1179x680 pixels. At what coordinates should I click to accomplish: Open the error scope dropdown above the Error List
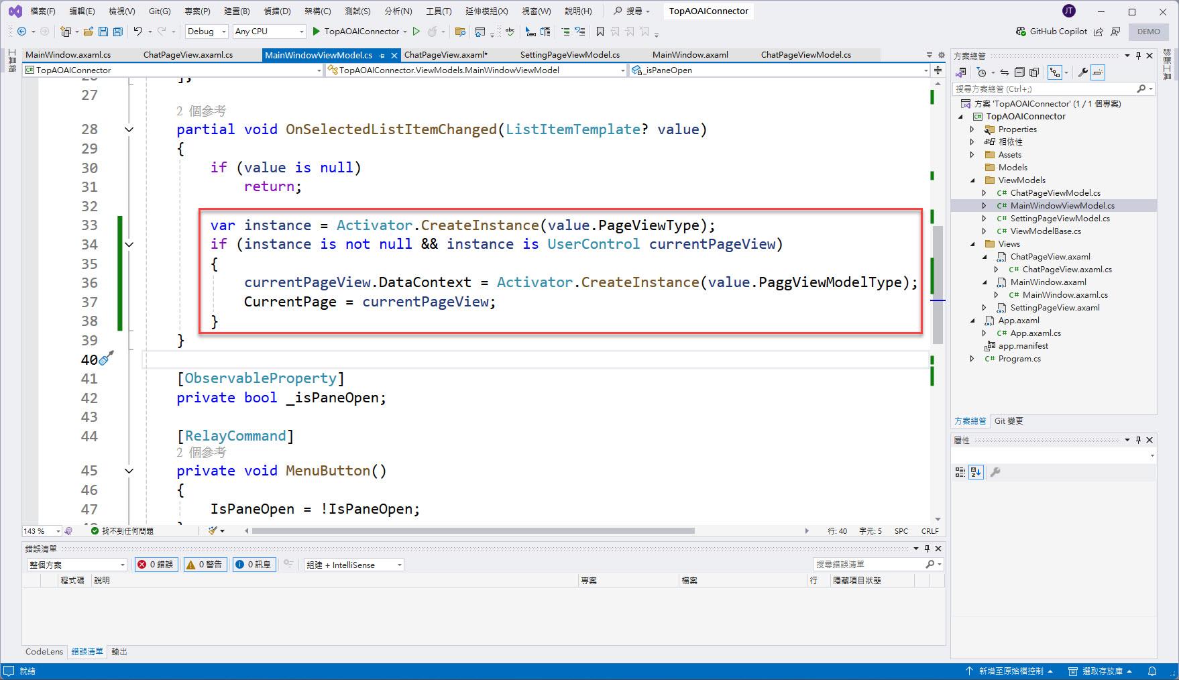click(x=76, y=565)
